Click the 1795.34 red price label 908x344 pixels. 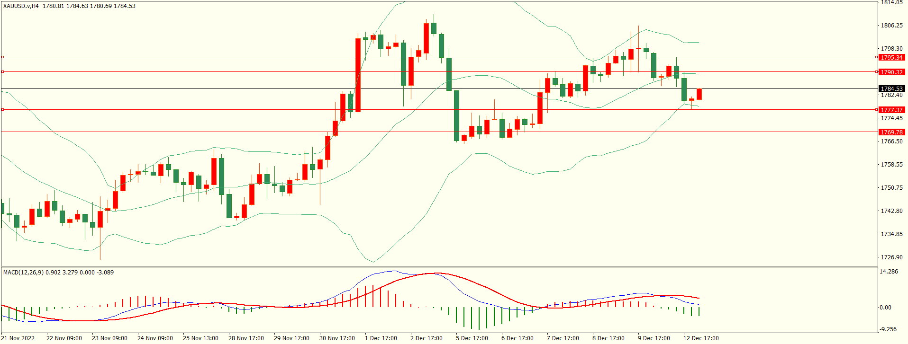pos(891,58)
